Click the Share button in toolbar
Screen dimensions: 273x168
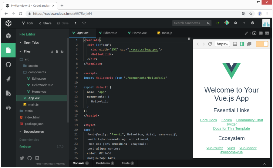[45, 23]
